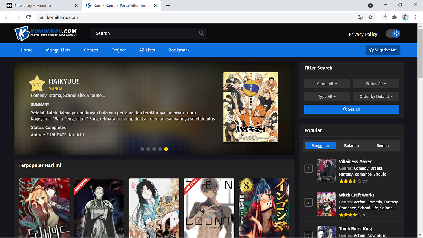The image size is (423, 238).
Task: Click the FURUDATE Haruichi author text
Action: [65, 135]
